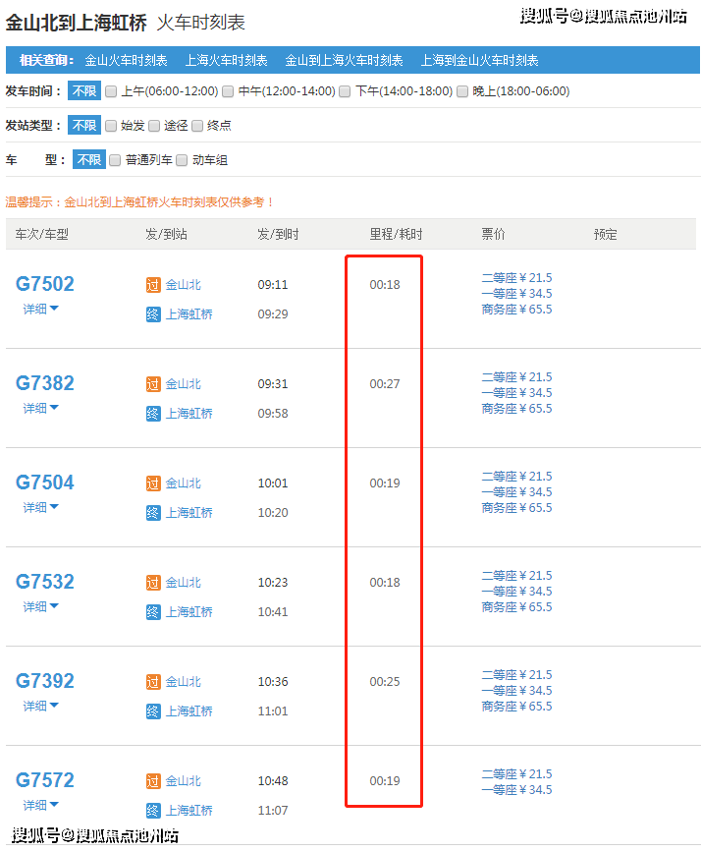Enable the 始发 station type checkbox
This screenshot has width=701, height=852.
[111, 126]
